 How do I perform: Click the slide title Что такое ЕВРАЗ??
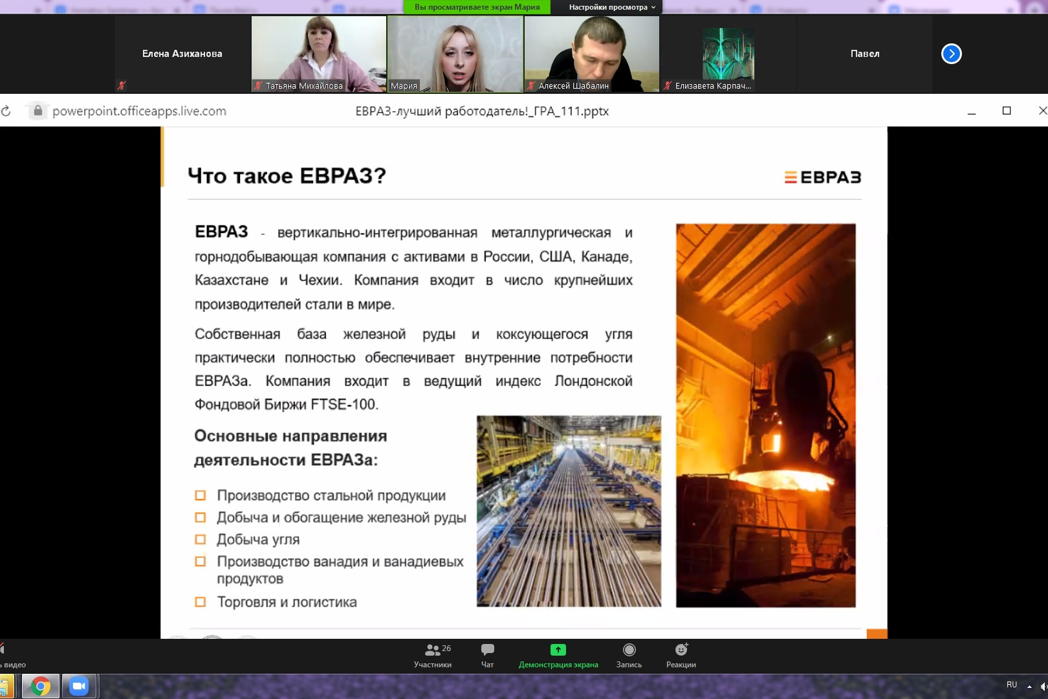287,175
